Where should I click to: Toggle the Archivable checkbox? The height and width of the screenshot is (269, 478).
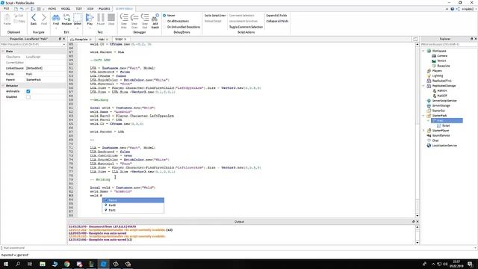[28, 91]
